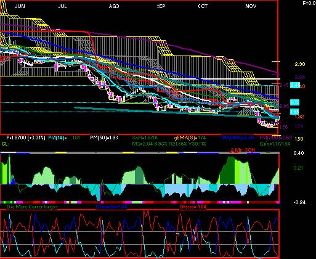The height and width of the screenshot is (259, 316).
Task: Click the yellow 1.50 price axis value
Action: coord(299,139)
